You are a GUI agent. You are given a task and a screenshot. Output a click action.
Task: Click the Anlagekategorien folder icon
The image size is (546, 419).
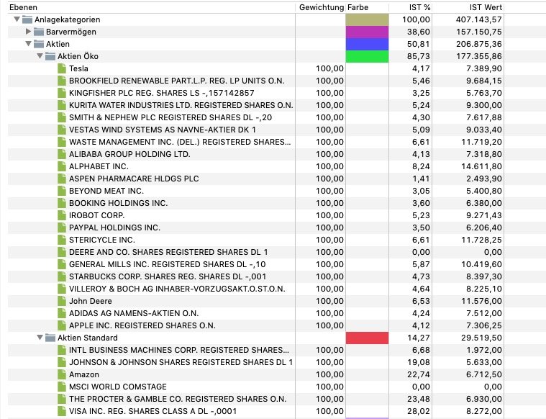(x=27, y=19)
